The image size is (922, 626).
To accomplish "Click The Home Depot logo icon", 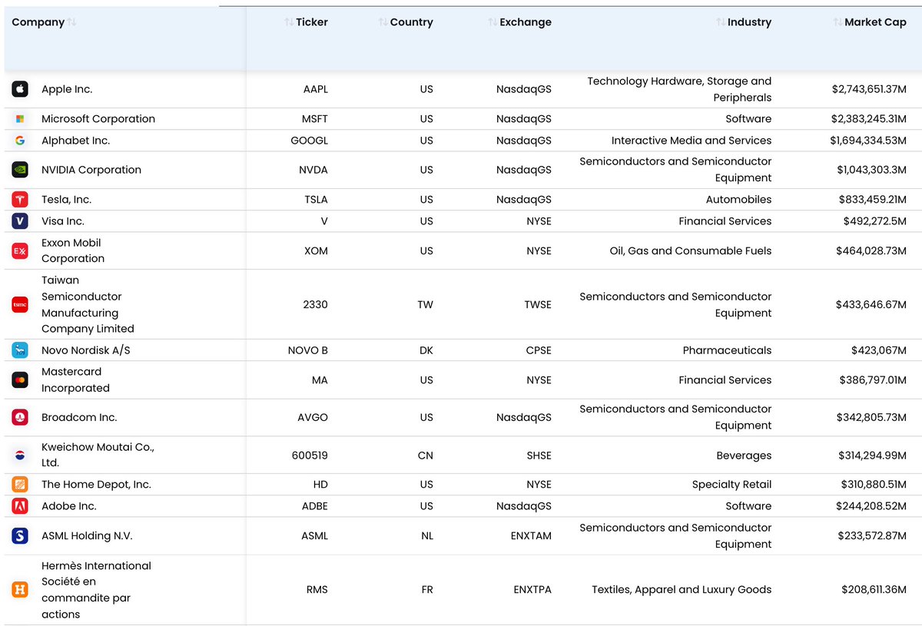I will click(20, 485).
